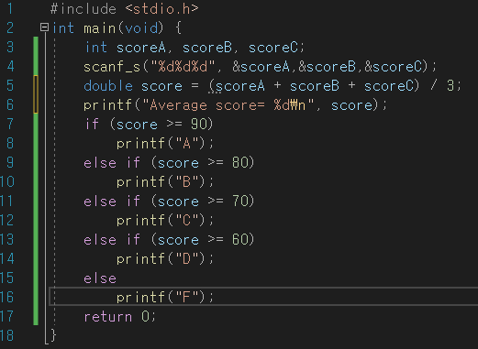Image resolution: width=478 pixels, height=349 pixels.
Task: Click the 'double' keyword on line 5
Action: point(108,86)
